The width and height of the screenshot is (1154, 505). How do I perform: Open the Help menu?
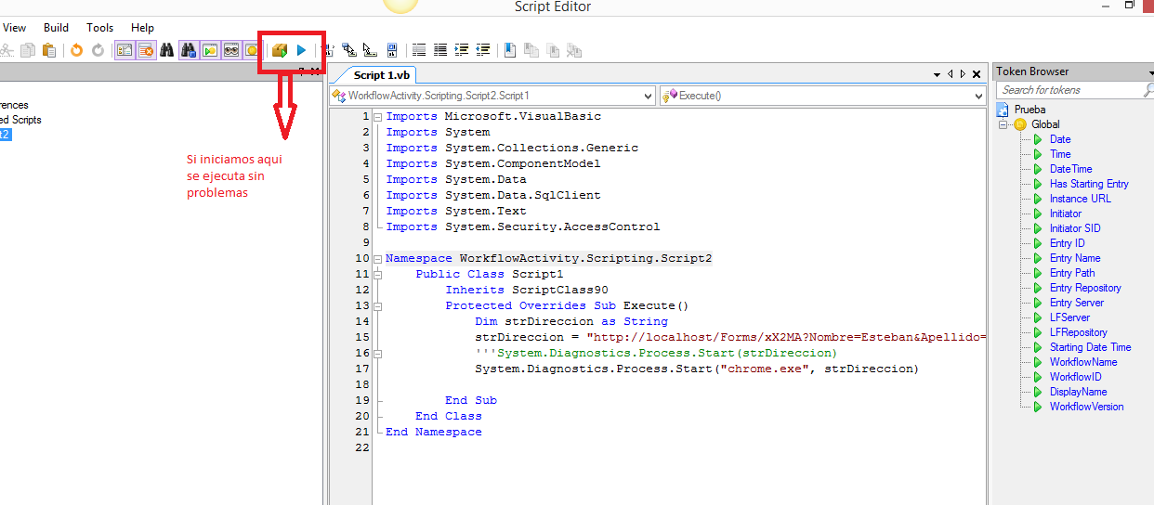coord(142,28)
